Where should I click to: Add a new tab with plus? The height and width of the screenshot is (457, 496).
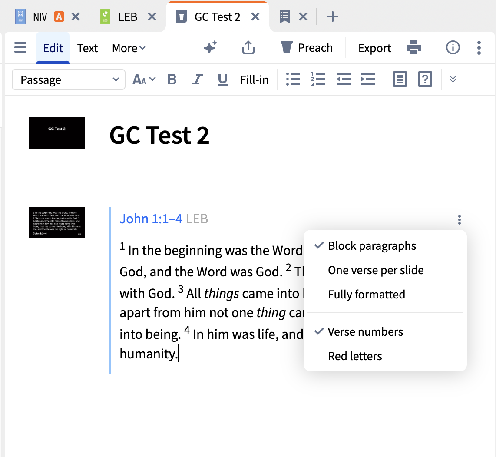coord(332,17)
